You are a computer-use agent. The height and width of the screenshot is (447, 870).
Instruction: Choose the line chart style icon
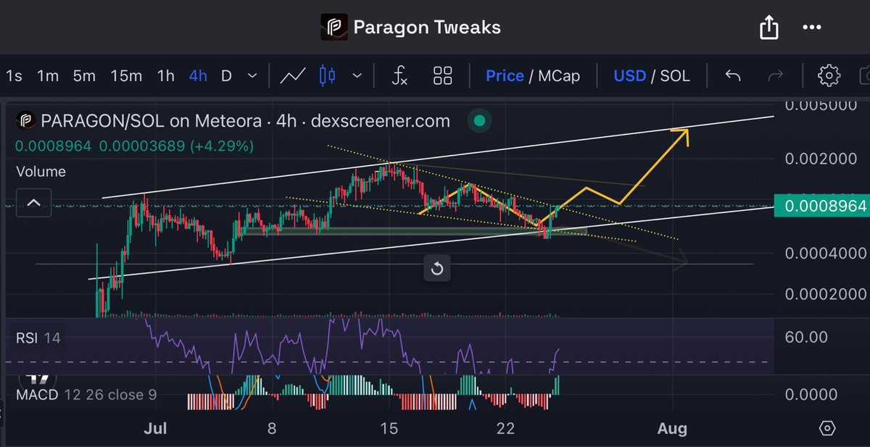click(292, 75)
